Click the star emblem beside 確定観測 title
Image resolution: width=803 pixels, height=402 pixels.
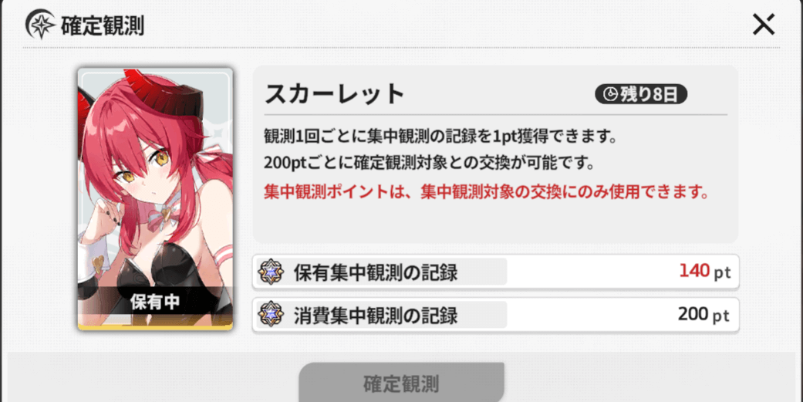point(40,25)
